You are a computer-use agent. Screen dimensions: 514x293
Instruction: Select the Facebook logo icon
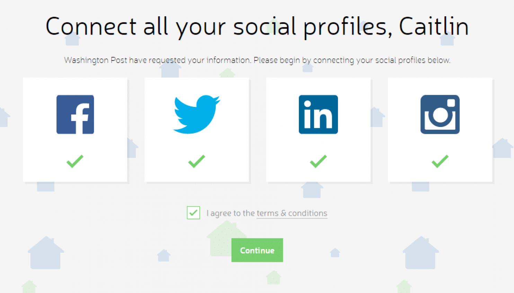click(x=75, y=115)
